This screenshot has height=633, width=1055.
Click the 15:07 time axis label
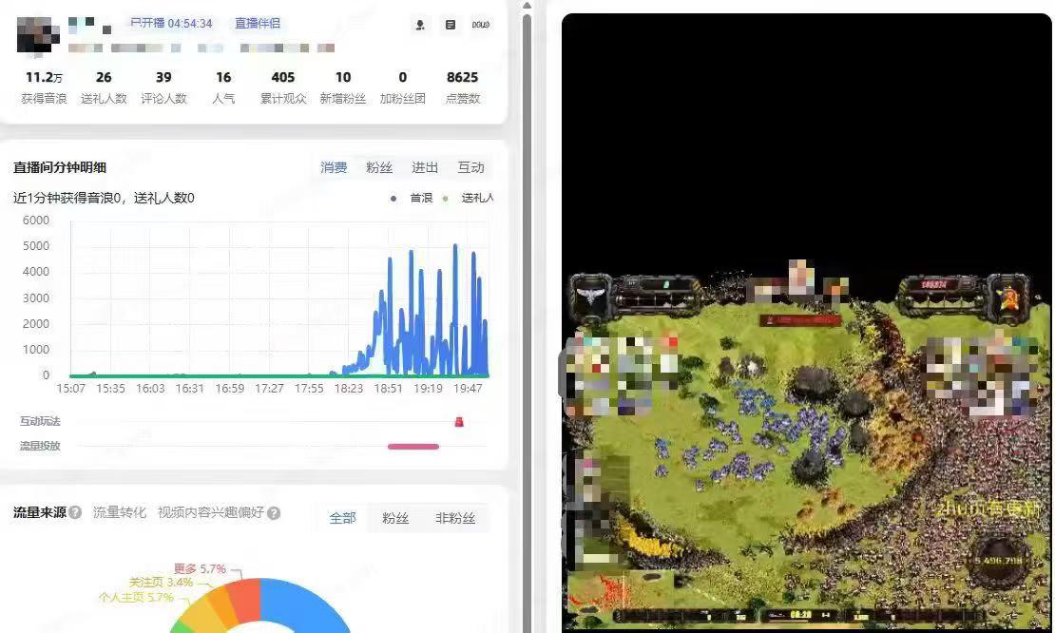[70, 389]
